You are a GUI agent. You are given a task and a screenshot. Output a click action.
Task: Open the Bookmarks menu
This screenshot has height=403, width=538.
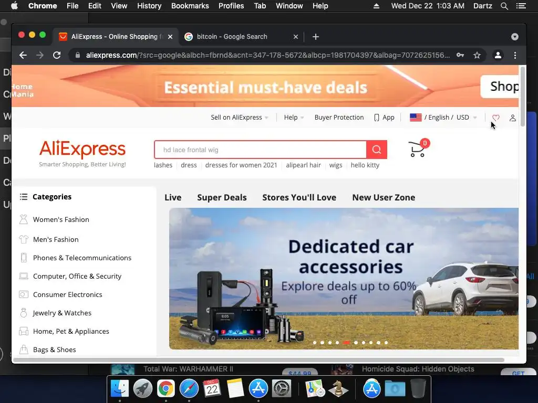[x=190, y=6]
